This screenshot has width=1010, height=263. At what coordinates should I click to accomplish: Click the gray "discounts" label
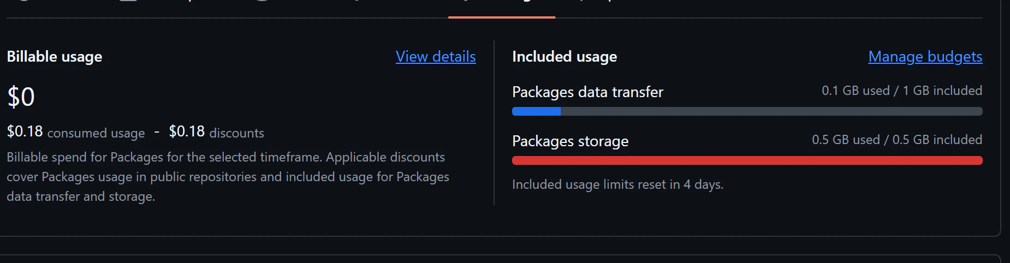pos(236,133)
